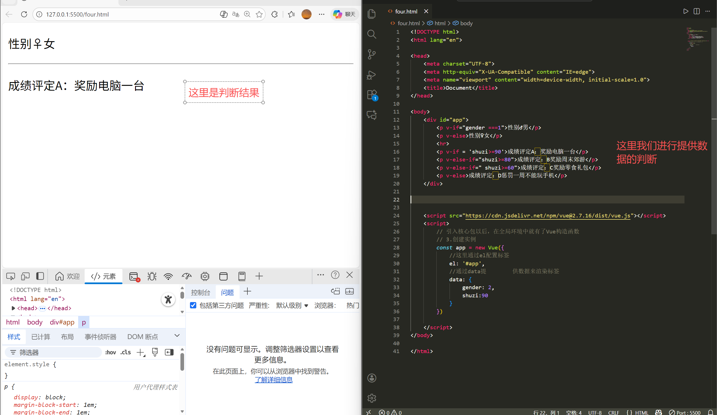Viewport: 717px width, 415px height.
Task: Click the learn more details link
Action: 273,380
